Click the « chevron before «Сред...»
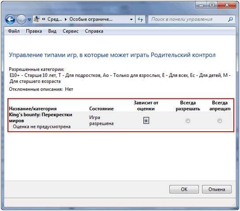240x211 pixels. click(x=44, y=19)
